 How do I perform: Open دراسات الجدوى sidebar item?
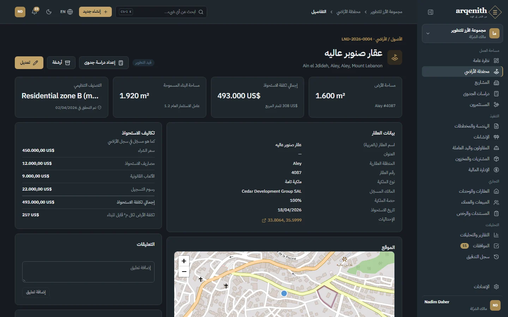[x=462, y=94]
